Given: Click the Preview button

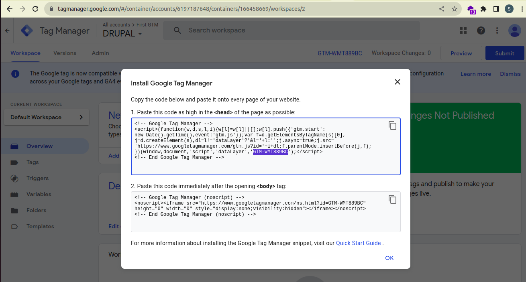Looking at the screenshot, I should [x=461, y=53].
